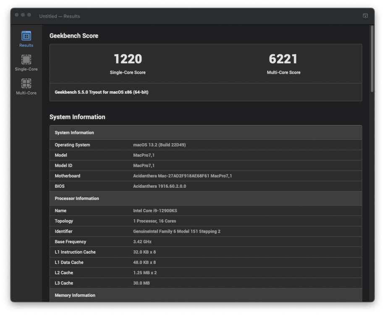
Task: Click the L1 Instruction Cache label
Action: (75, 252)
